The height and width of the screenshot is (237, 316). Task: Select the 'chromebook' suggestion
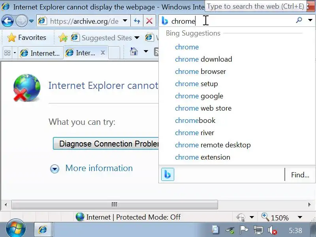pyautogui.click(x=195, y=120)
